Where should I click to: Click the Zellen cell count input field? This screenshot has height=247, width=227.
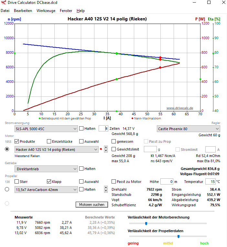click(x=103, y=129)
